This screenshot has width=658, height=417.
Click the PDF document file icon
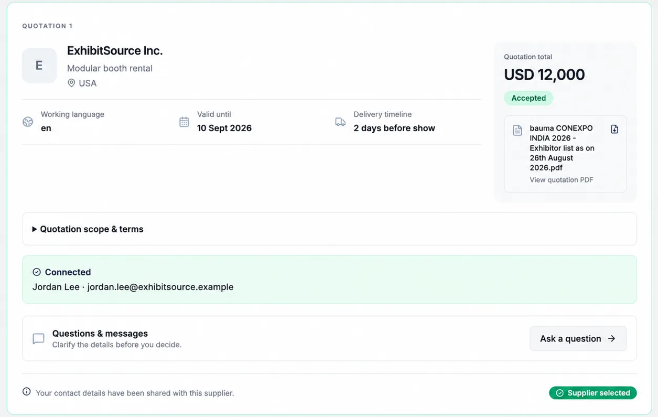point(517,130)
